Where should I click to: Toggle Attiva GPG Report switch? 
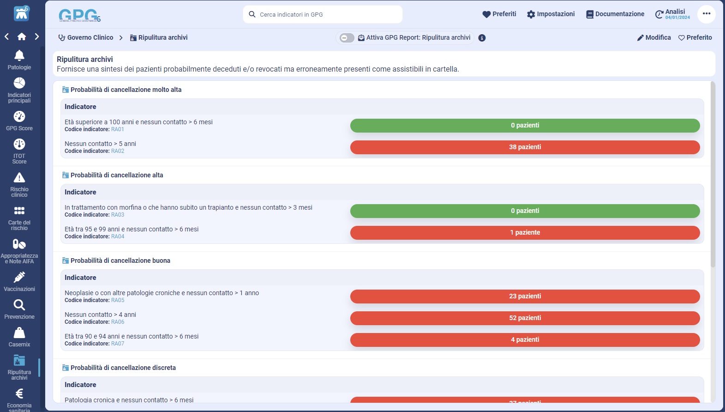pyautogui.click(x=347, y=38)
